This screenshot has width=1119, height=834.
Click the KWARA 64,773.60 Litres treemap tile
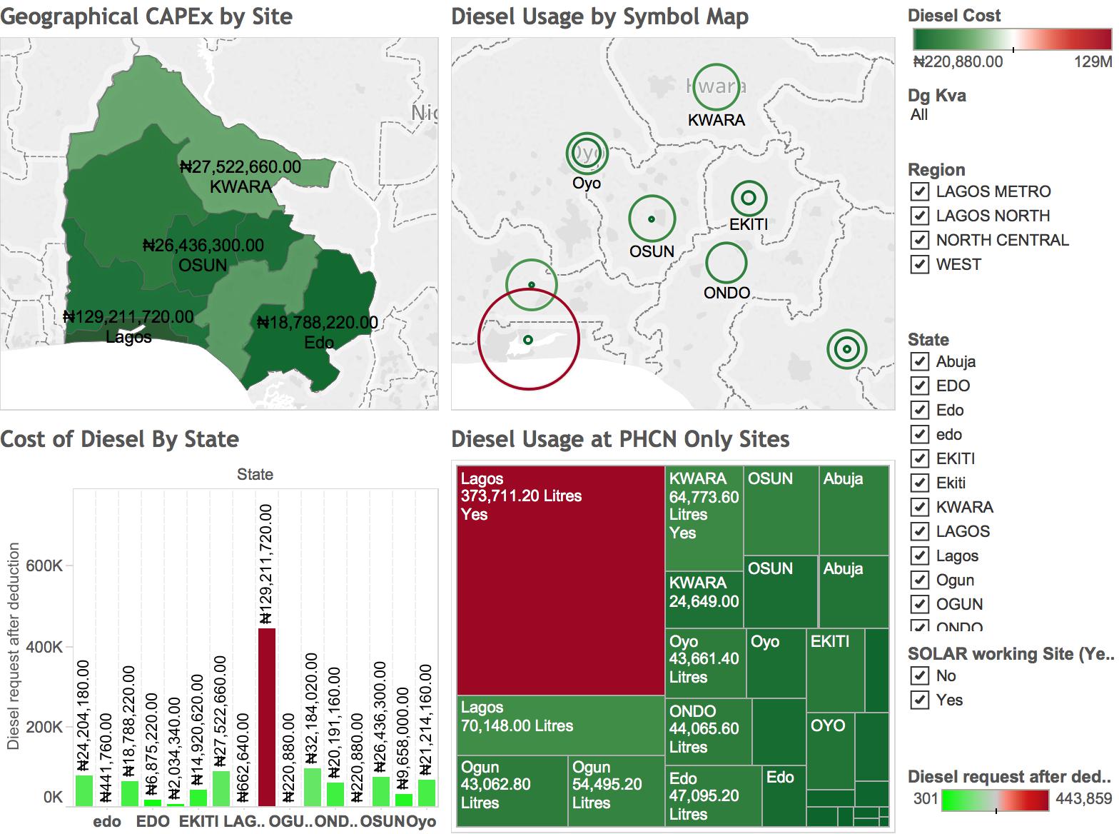(x=704, y=518)
